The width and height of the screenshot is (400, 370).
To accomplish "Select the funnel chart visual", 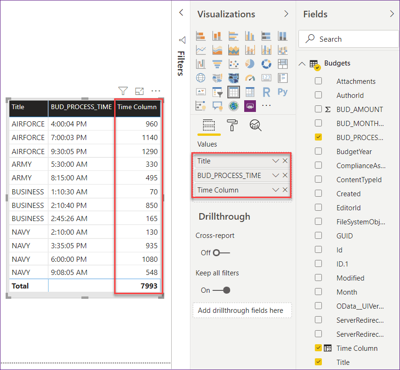I will pyautogui.click(x=217, y=64).
